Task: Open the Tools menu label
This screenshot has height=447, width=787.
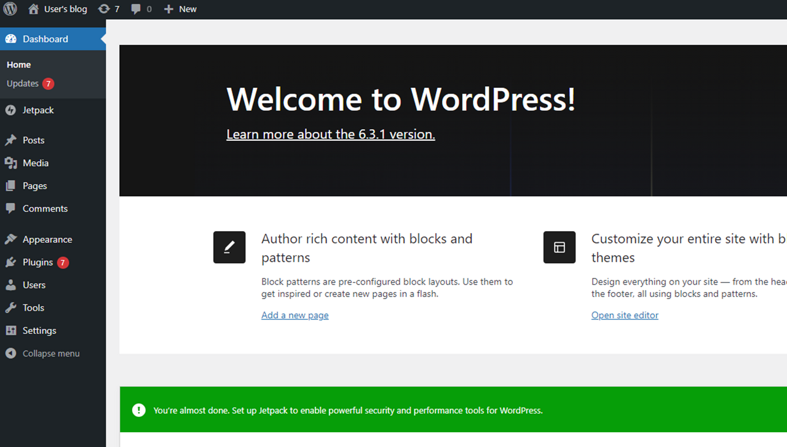Action: tap(33, 307)
